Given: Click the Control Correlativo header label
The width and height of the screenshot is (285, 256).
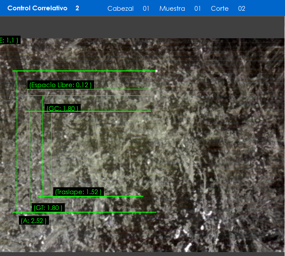Looking at the screenshot, I should [37, 8].
